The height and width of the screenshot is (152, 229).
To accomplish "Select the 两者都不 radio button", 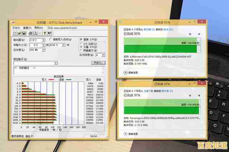I will (81, 51).
